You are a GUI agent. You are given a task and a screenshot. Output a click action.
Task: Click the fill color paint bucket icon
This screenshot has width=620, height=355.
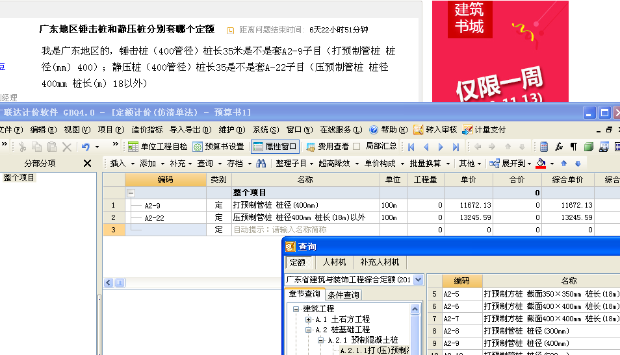point(541,164)
